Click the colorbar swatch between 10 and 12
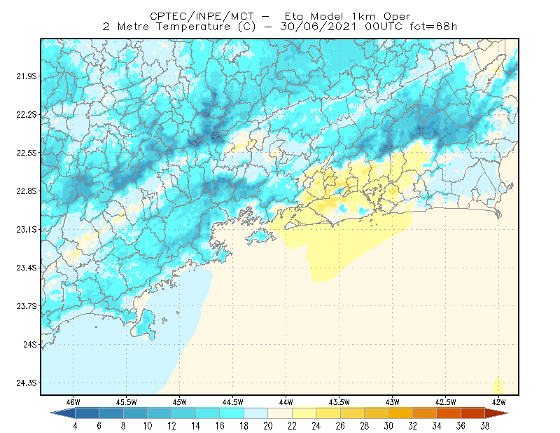The image size is (560, 433). [160, 413]
